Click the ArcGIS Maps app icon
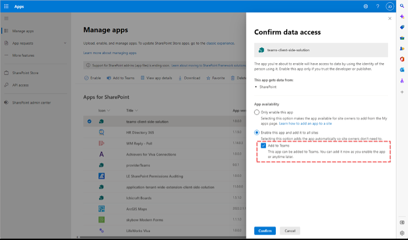Image resolution: width=408 pixels, height=240 pixels. tap(102, 209)
